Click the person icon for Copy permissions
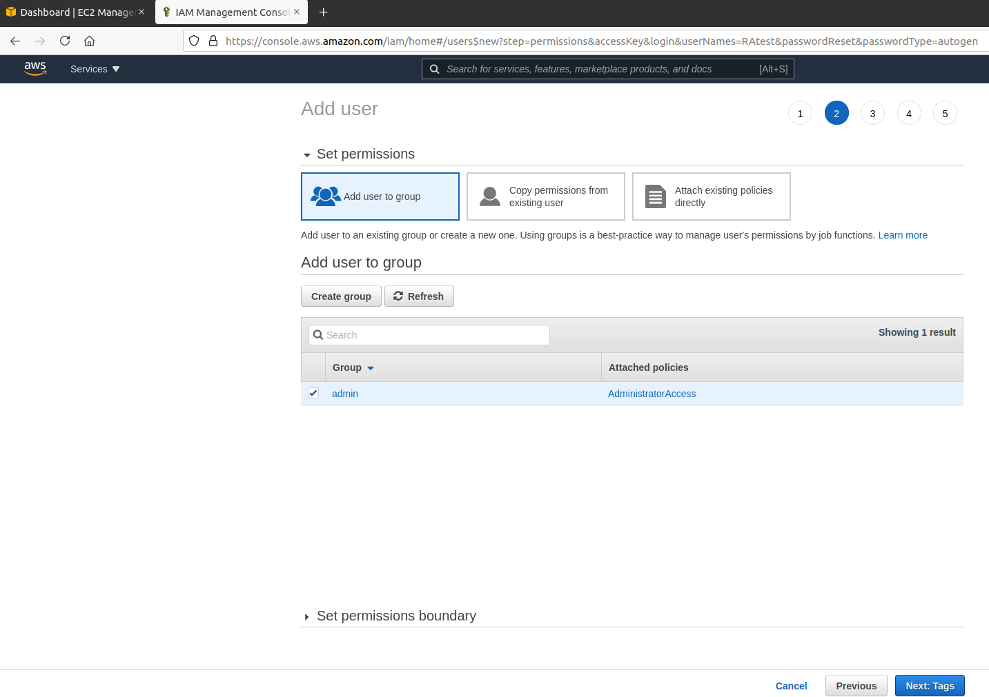 [x=490, y=196]
